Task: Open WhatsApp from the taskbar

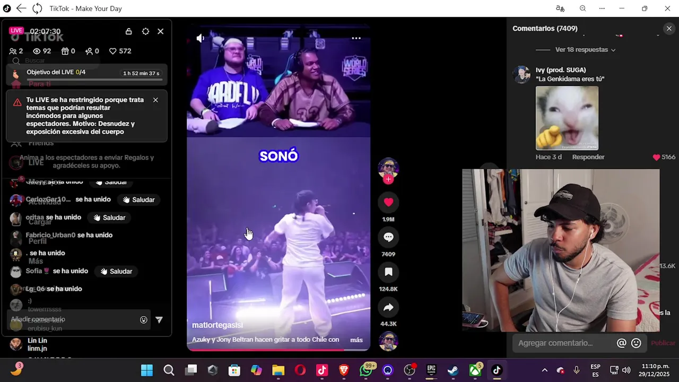Action: click(x=365, y=370)
